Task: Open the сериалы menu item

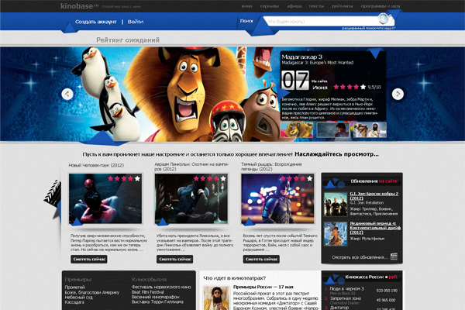Action: pyautogui.click(x=269, y=6)
